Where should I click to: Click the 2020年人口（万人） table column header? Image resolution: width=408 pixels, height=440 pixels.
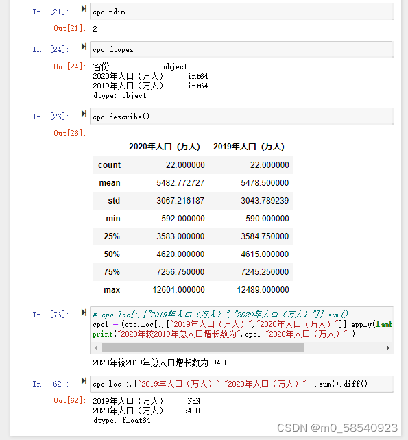pyautogui.click(x=165, y=147)
